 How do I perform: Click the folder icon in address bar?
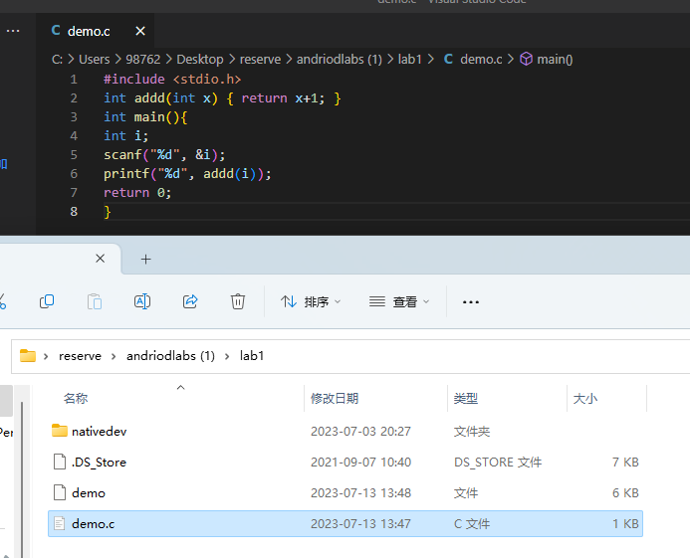[28, 356]
